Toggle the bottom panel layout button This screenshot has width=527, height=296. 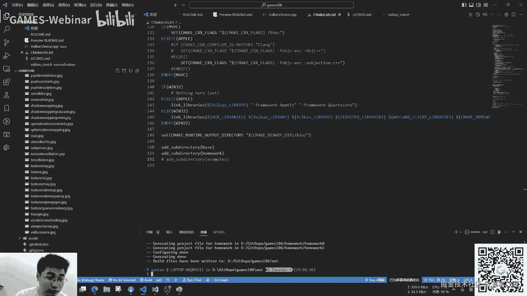(x=471, y=5)
